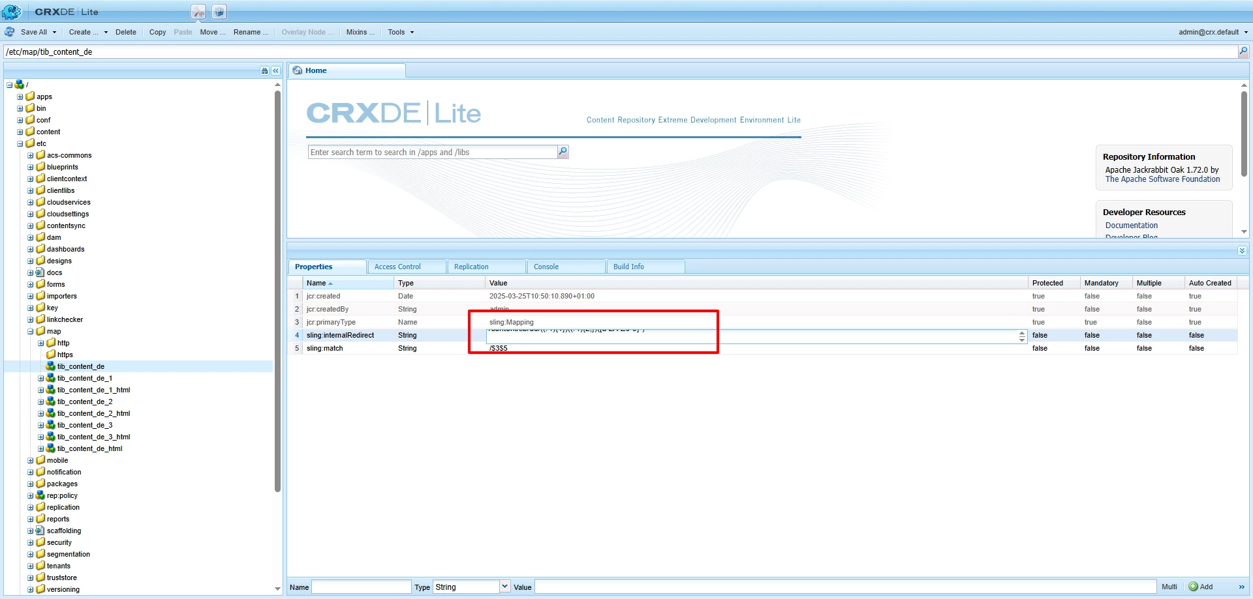1253x599 pixels.
Task: Click the root node icon in tree
Action: [20, 85]
